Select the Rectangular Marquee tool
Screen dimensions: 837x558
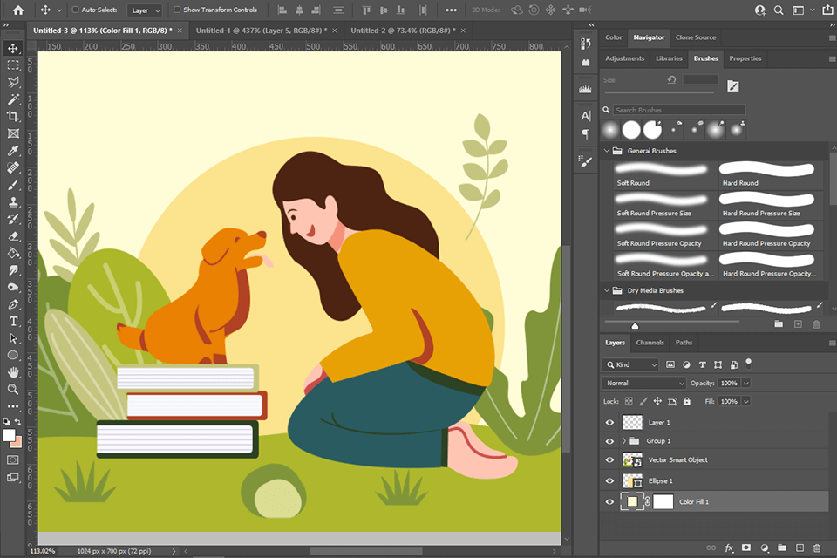point(13,65)
